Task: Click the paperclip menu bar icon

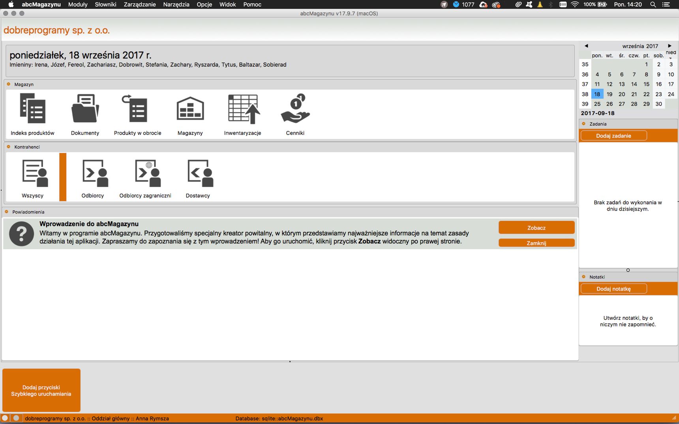Action: click(x=518, y=4)
